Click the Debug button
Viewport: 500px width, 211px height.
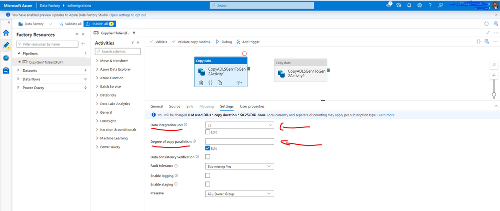(224, 42)
